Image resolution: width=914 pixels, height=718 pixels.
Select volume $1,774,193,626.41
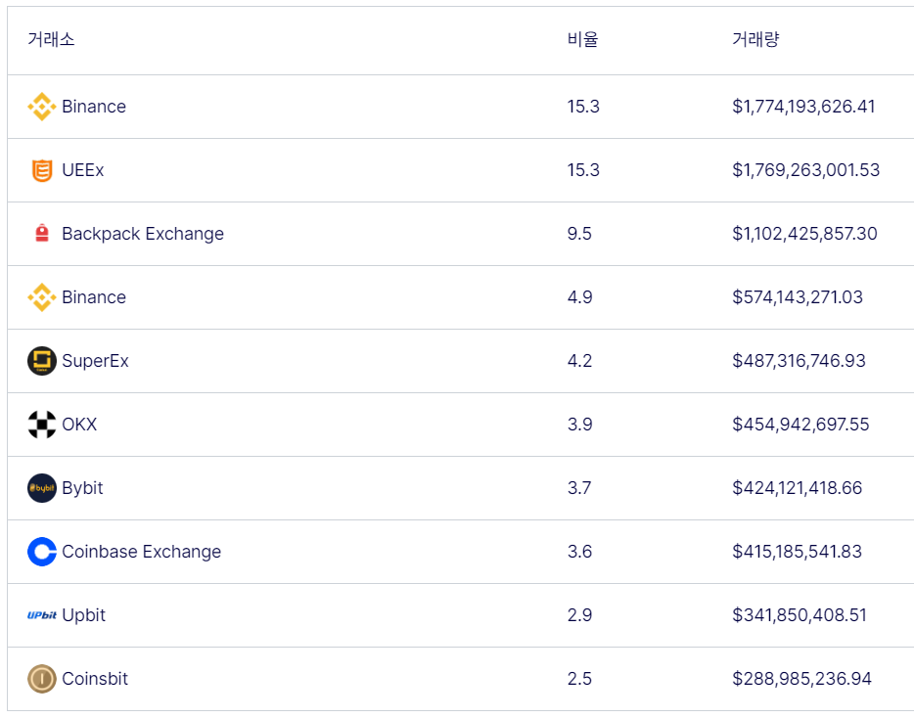803,107
